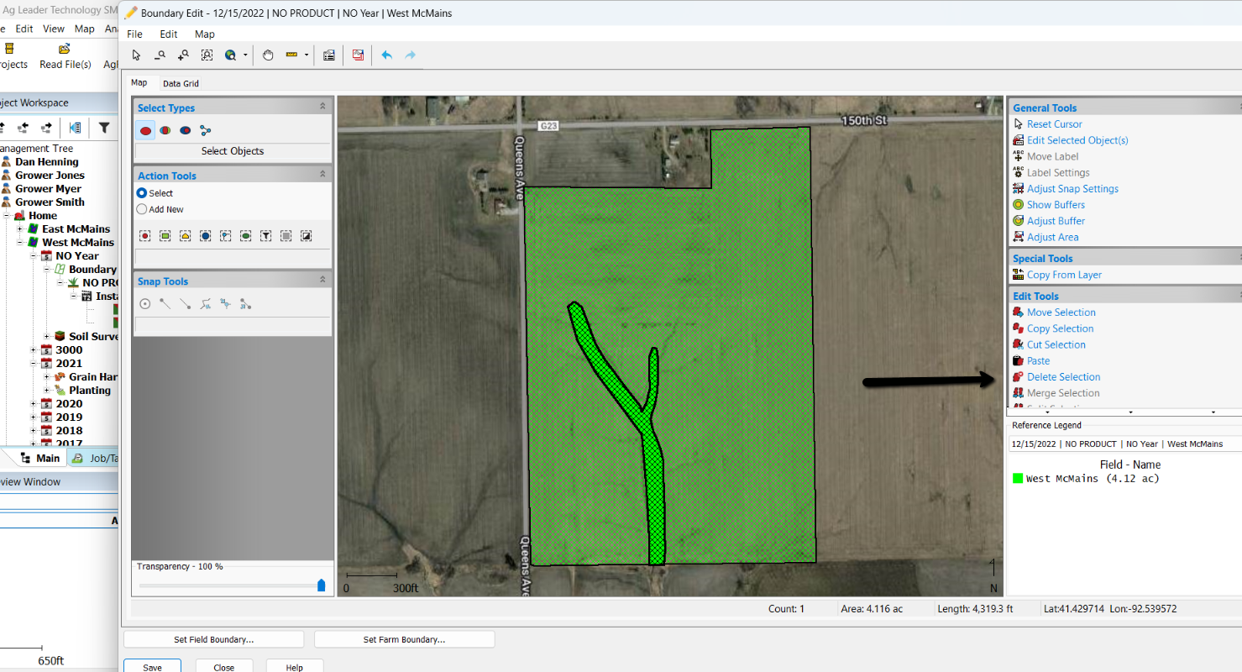The height and width of the screenshot is (672, 1242).
Task: Choose the measure ruler tool
Action: pos(291,55)
